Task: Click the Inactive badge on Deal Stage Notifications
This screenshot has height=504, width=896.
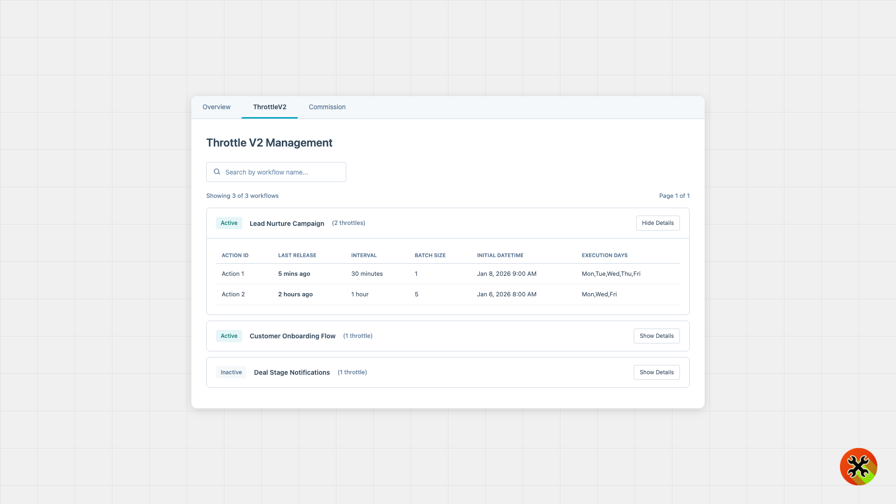Action: (231, 372)
